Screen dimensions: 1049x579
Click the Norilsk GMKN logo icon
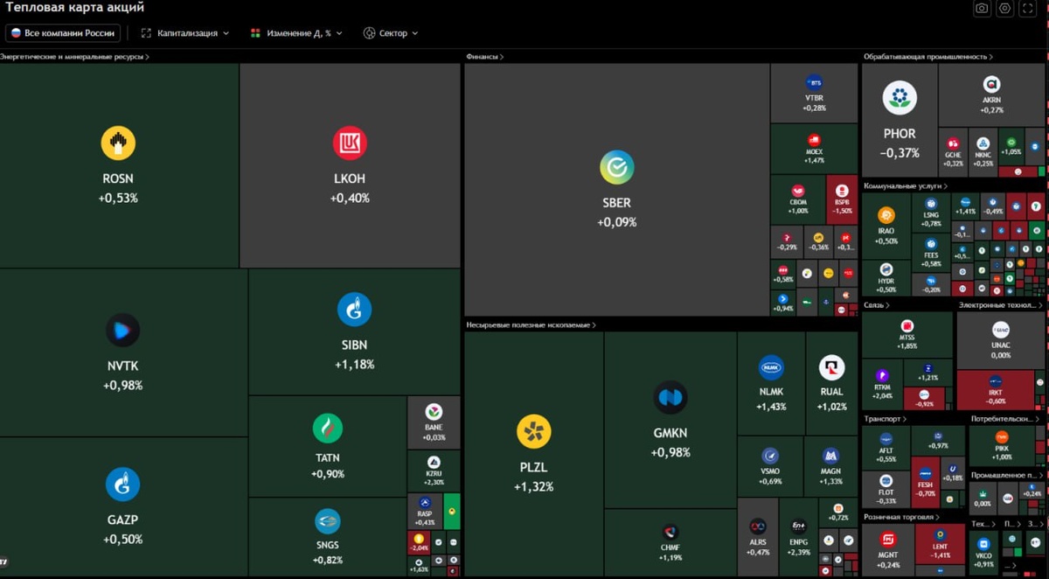point(670,398)
